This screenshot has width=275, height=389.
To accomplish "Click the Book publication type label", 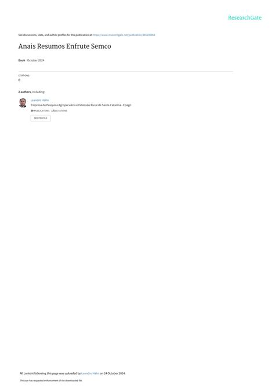I will (x=21, y=60).
